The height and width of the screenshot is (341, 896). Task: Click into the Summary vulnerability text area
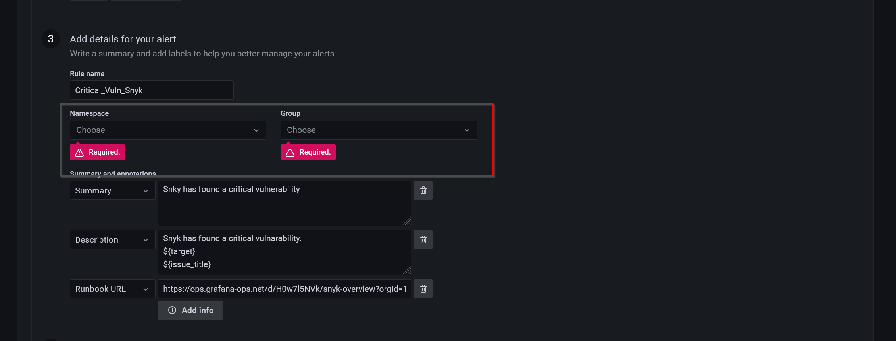tap(284, 203)
